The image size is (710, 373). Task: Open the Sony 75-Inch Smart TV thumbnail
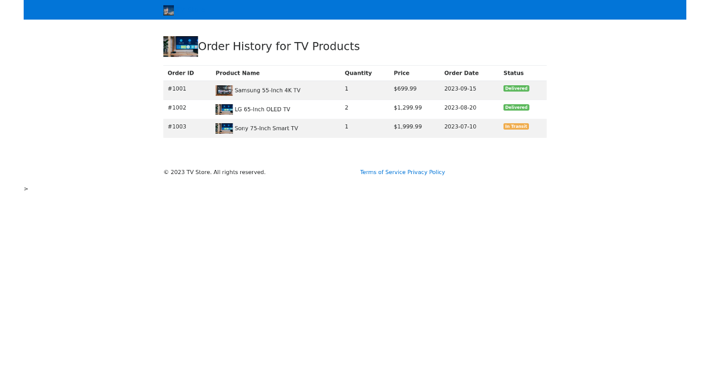(x=224, y=128)
